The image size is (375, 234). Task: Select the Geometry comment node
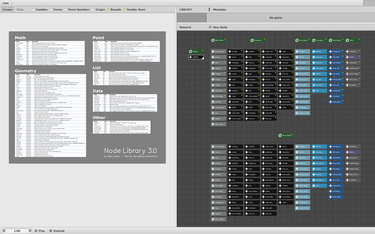point(258,40)
